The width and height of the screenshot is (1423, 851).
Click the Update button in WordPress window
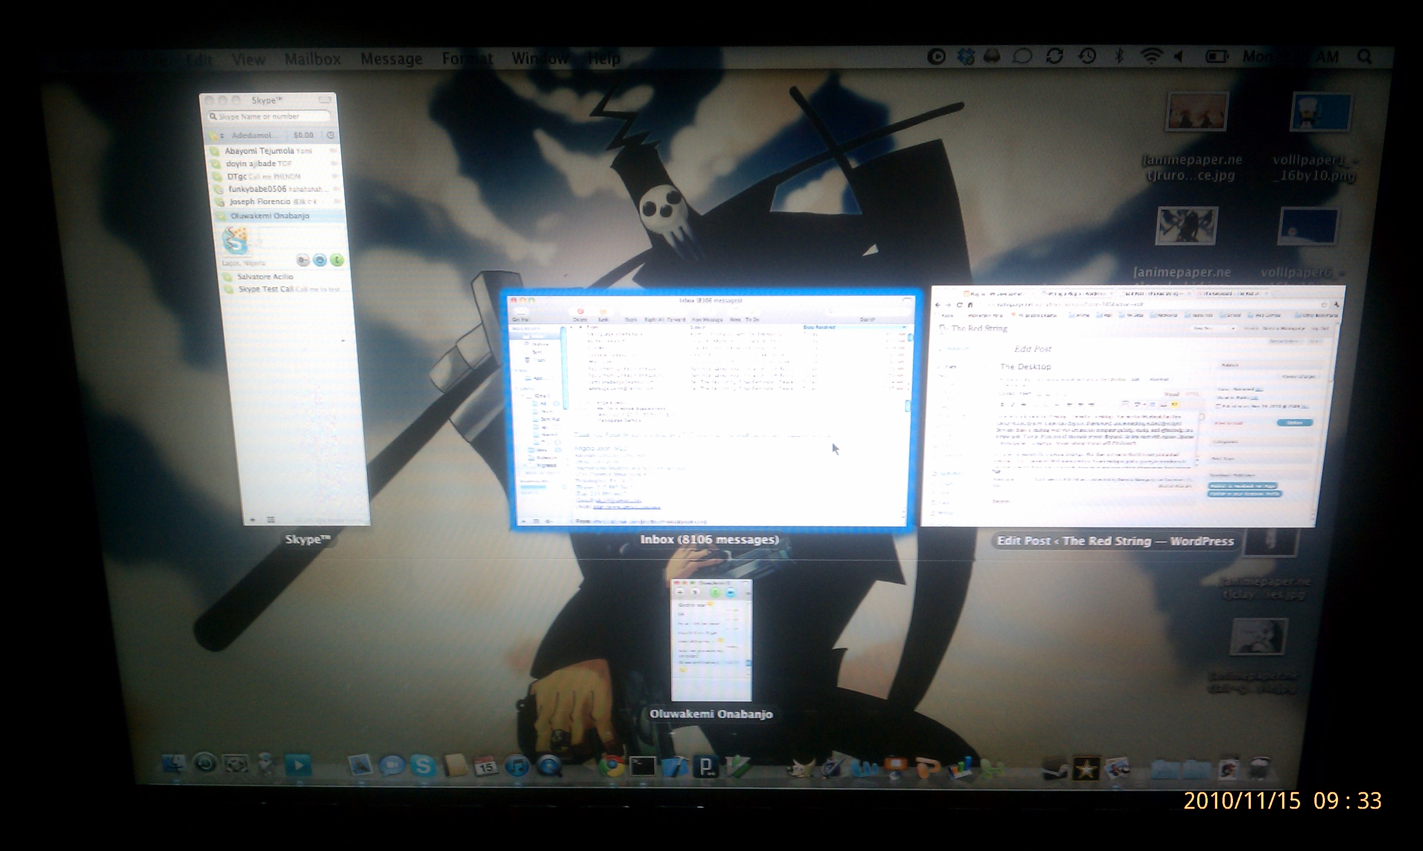click(x=1294, y=422)
